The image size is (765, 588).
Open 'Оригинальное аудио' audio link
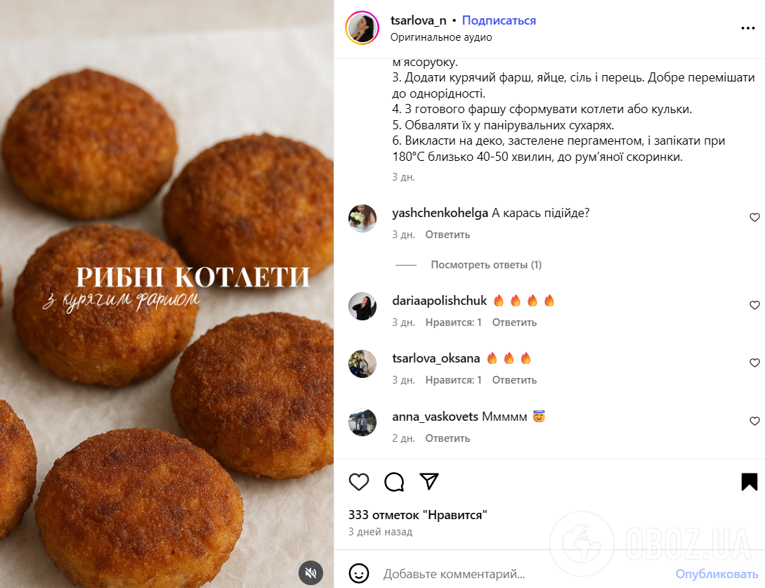pyautogui.click(x=441, y=37)
